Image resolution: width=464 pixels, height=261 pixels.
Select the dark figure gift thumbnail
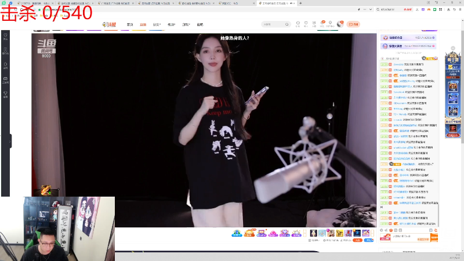click(313, 233)
